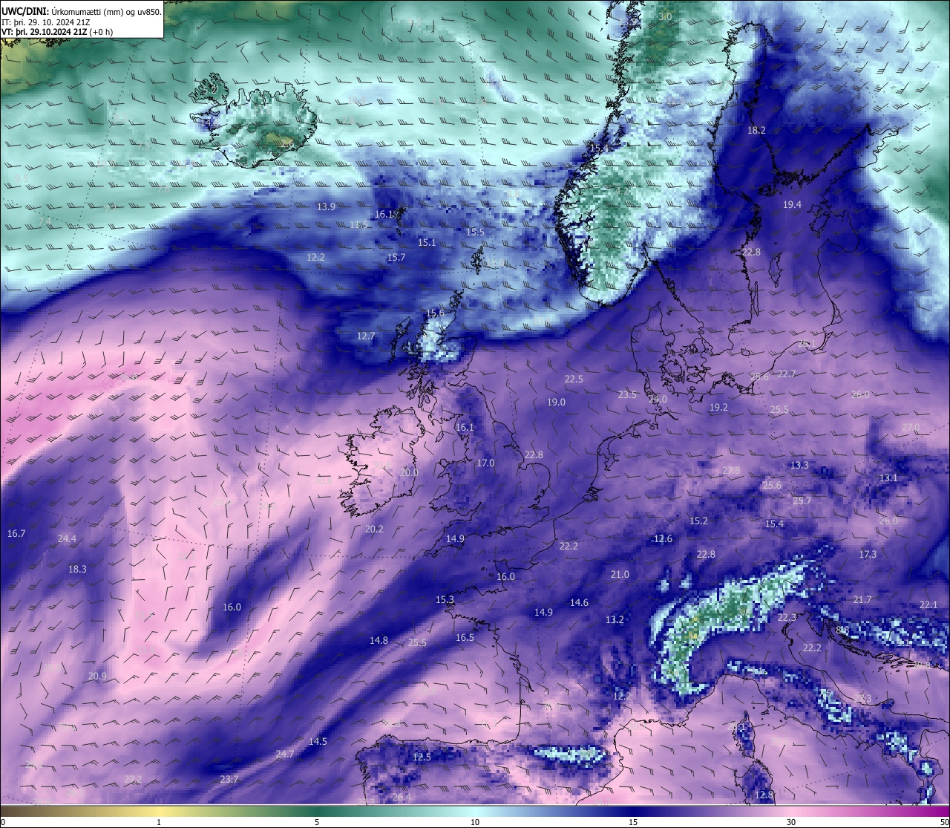950x828 pixels.
Task: Click the 10 tick on the color scale
Action: click(x=475, y=822)
